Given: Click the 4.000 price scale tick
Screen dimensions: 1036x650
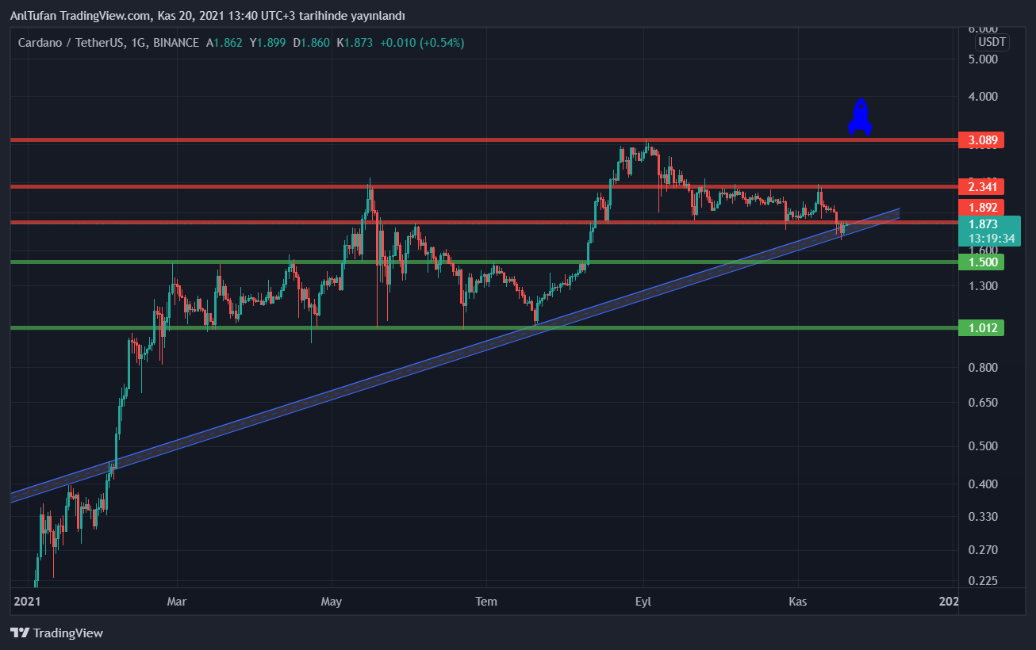Looking at the screenshot, I should (981, 97).
